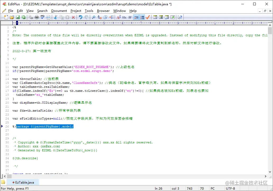Click the horizontal scrollbar right arrow
This screenshot has height=191, width=273.
266,176
